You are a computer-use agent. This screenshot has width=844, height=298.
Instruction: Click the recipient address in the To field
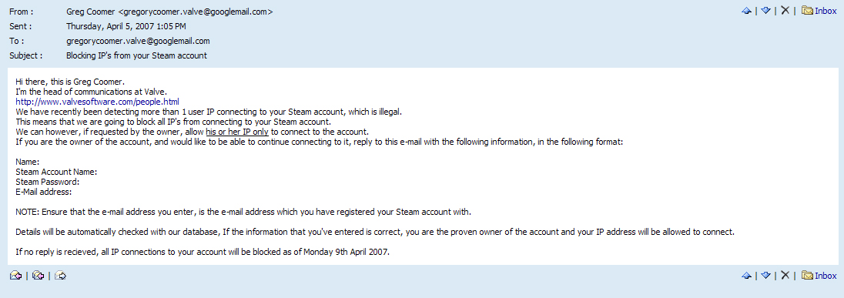pos(138,41)
